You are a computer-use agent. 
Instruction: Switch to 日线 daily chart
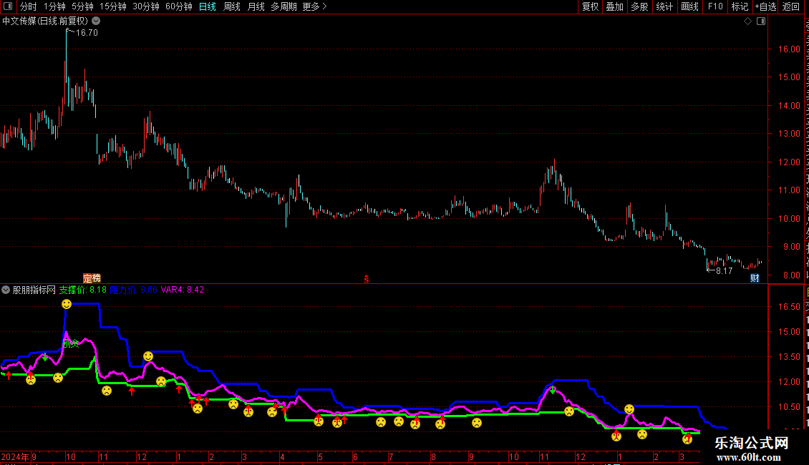[208, 6]
